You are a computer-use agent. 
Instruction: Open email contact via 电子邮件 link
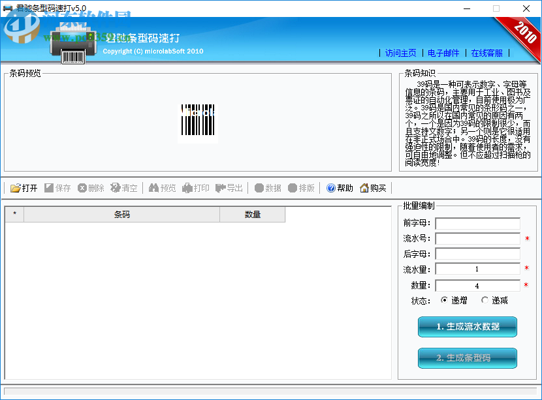tap(445, 54)
